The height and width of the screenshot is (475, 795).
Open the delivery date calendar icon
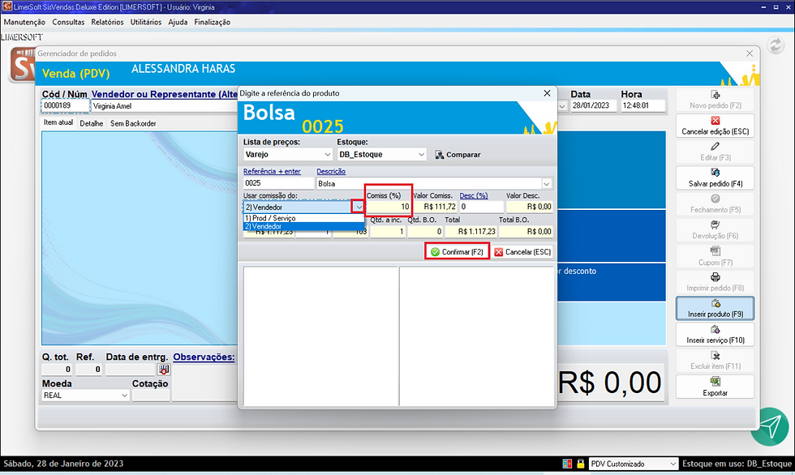(164, 370)
